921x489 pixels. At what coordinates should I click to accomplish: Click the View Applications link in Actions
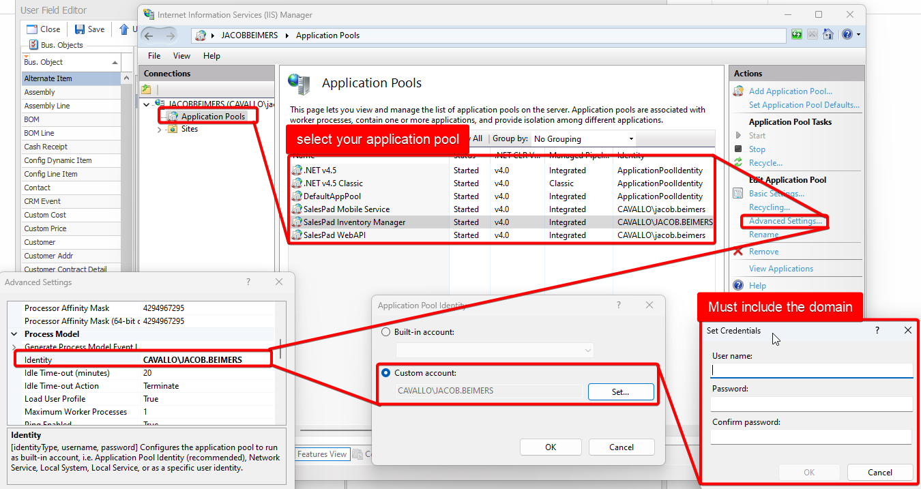[781, 269]
